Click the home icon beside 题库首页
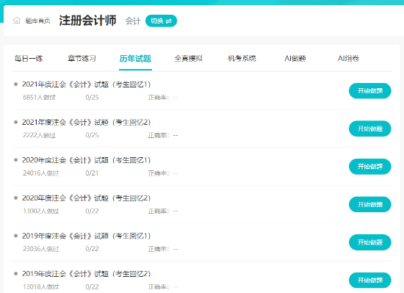 tap(16, 21)
